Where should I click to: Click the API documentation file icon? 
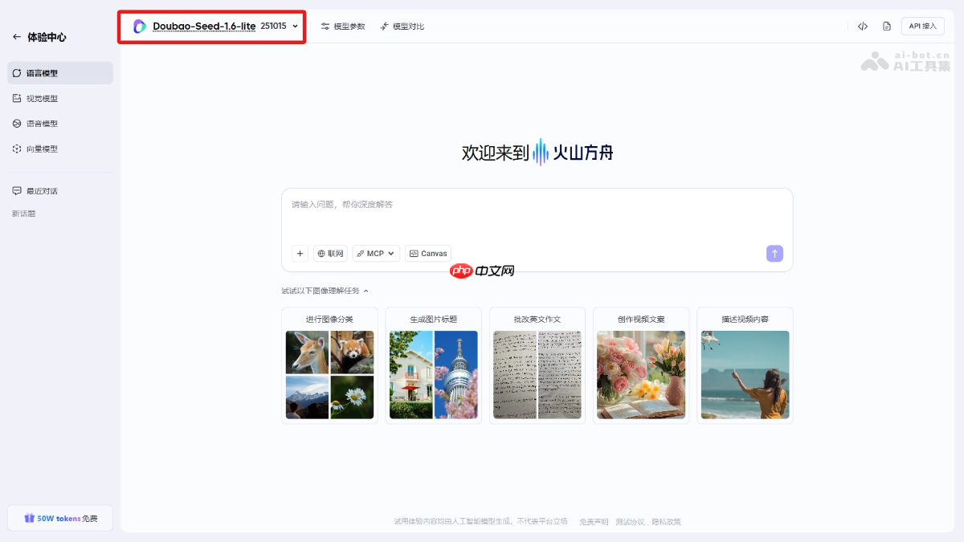pyautogui.click(x=886, y=26)
